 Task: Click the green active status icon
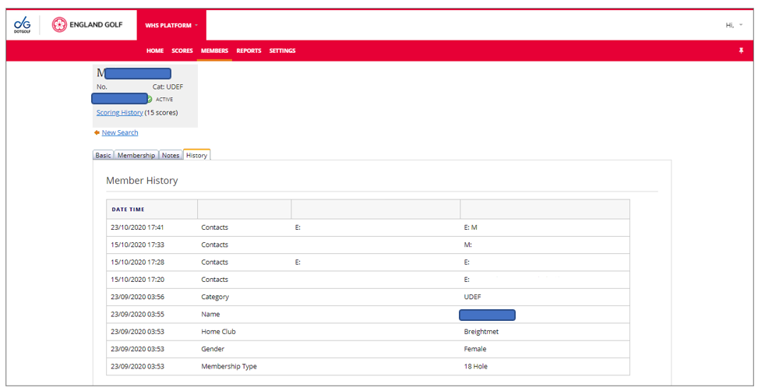click(x=150, y=99)
